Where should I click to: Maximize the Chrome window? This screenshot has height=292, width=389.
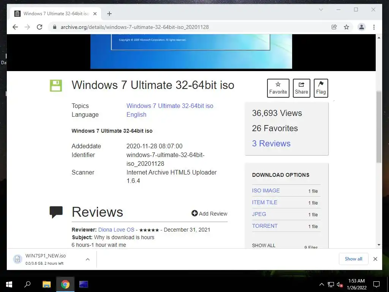[356, 10]
